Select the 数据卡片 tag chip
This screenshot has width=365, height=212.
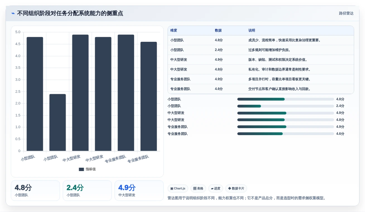236,189
